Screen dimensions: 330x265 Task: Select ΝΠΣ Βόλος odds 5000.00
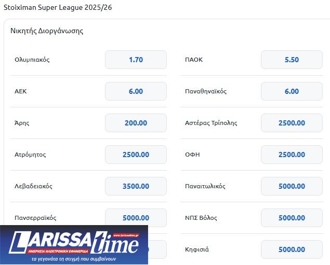[x=292, y=218]
